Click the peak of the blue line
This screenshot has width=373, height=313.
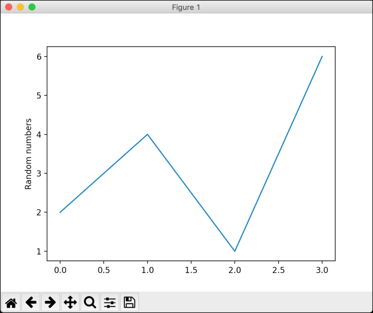(x=147, y=134)
